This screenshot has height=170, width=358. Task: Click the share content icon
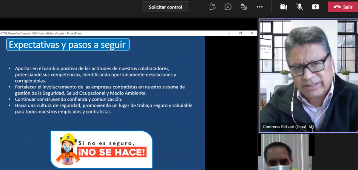[x=315, y=7]
